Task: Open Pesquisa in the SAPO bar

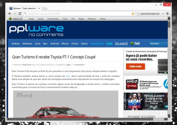Action: (x=91, y=19)
